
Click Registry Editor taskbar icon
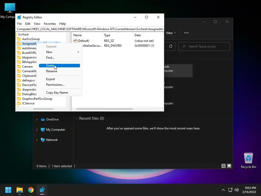pos(42,190)
